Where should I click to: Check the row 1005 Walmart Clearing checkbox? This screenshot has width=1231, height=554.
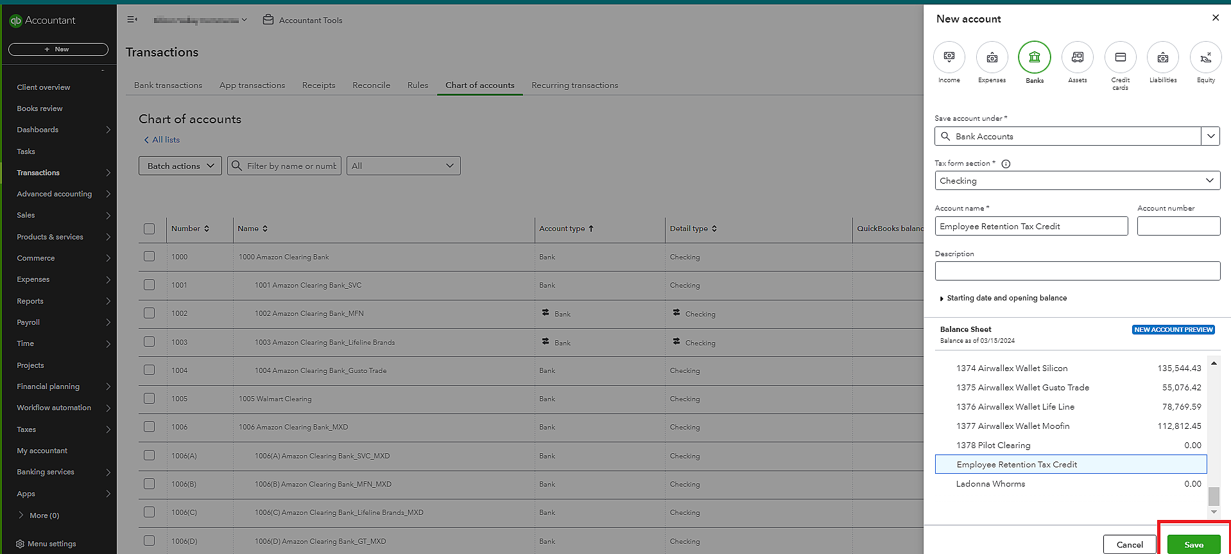[150, 398]
